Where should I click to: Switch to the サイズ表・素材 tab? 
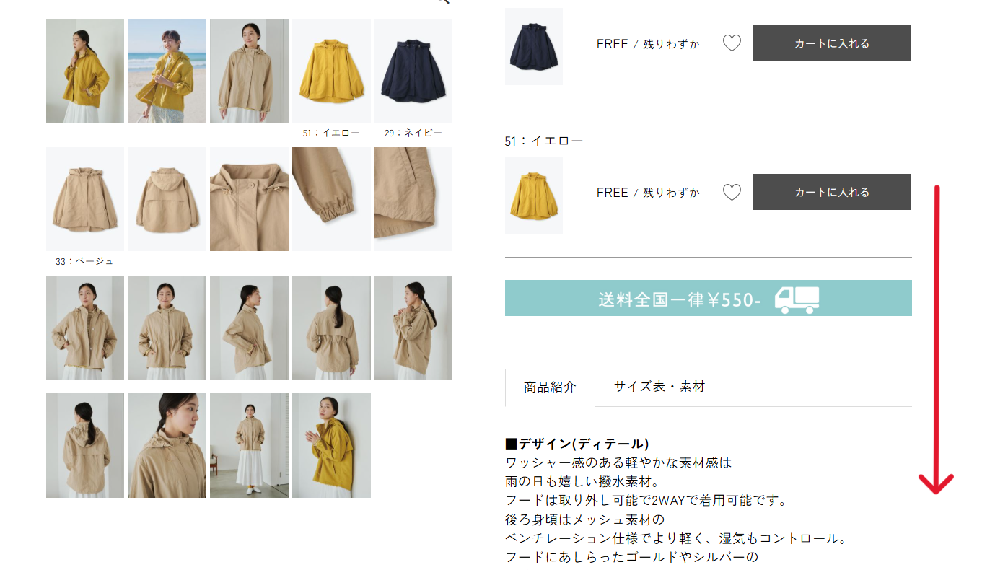coord(659,387)
